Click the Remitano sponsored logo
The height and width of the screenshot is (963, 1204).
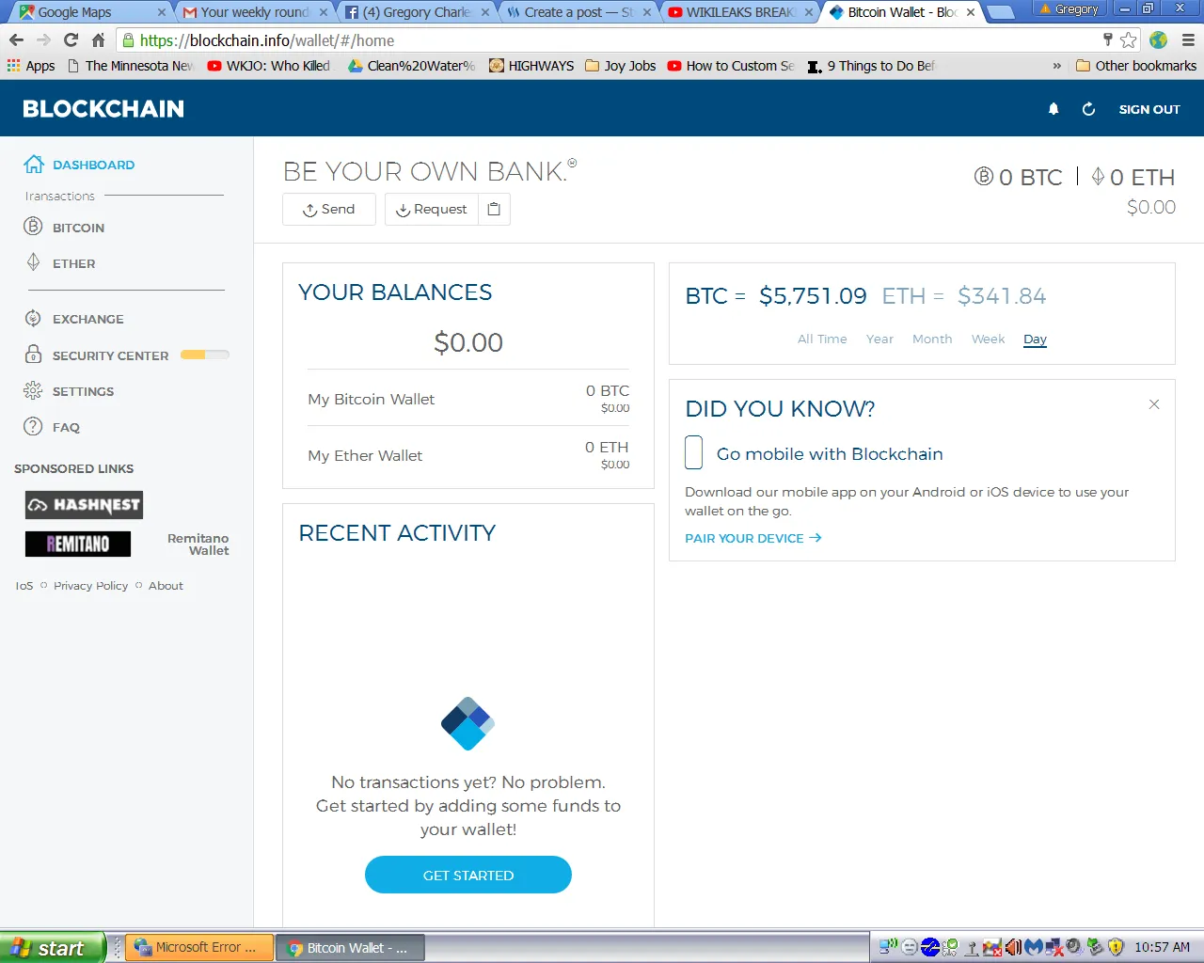tap(78, 544)
